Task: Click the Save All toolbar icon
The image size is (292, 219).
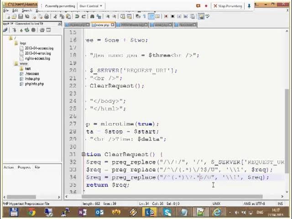Action: click(27, 16)
